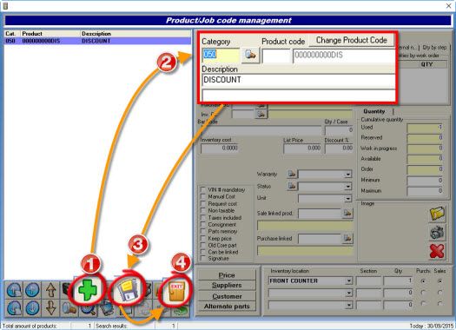
Task: Open the yellow folder image browse icon
Action: tap(437, 214)
